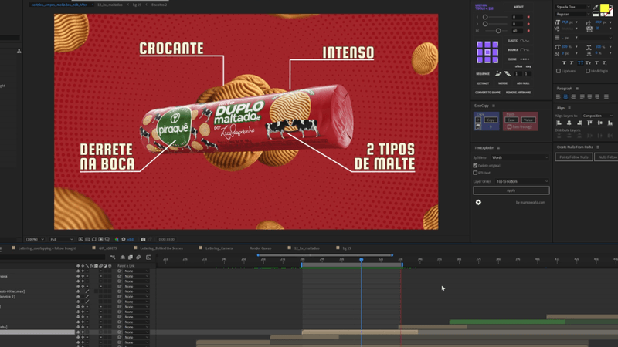Open Layer Order Top to Bottom dropdown

pyautogui.click(x=522, y=181)
